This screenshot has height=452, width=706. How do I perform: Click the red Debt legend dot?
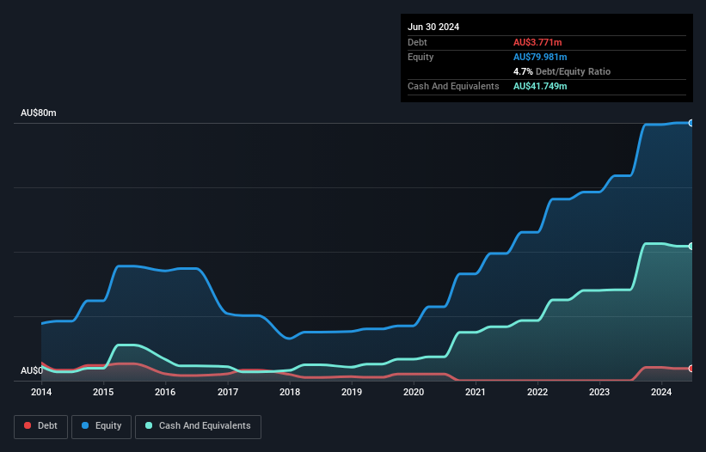[x=28, y=425]
